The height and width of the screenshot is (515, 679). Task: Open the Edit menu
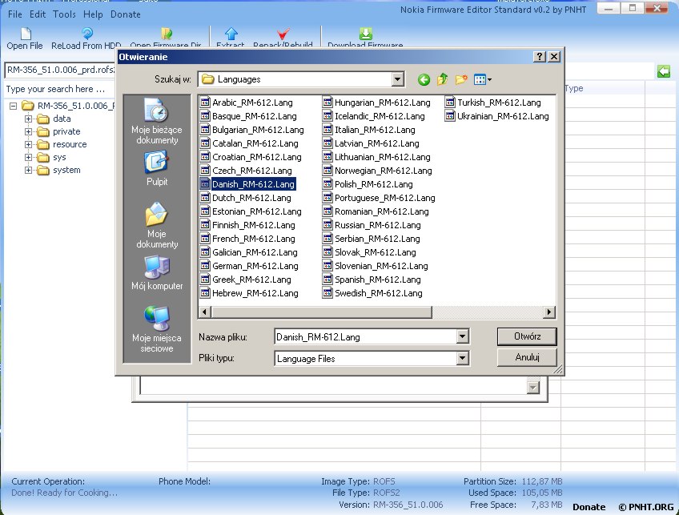(38, 14)
